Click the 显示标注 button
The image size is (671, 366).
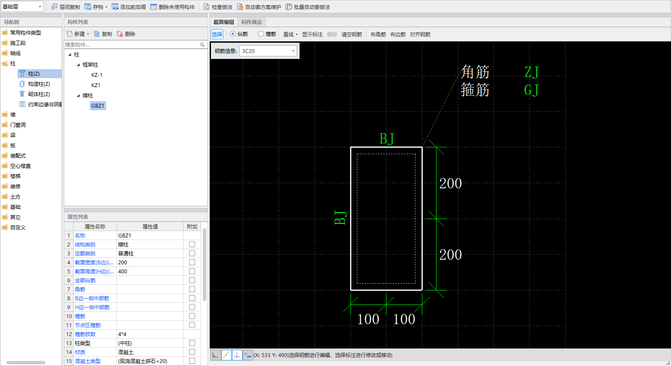(312, 34)
